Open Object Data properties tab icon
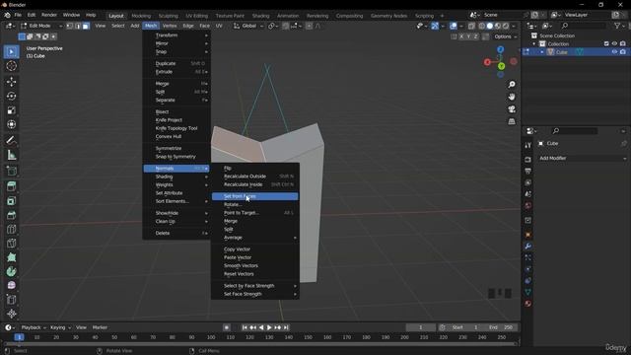The image size is (631, 355). click(x=528, y=292)
